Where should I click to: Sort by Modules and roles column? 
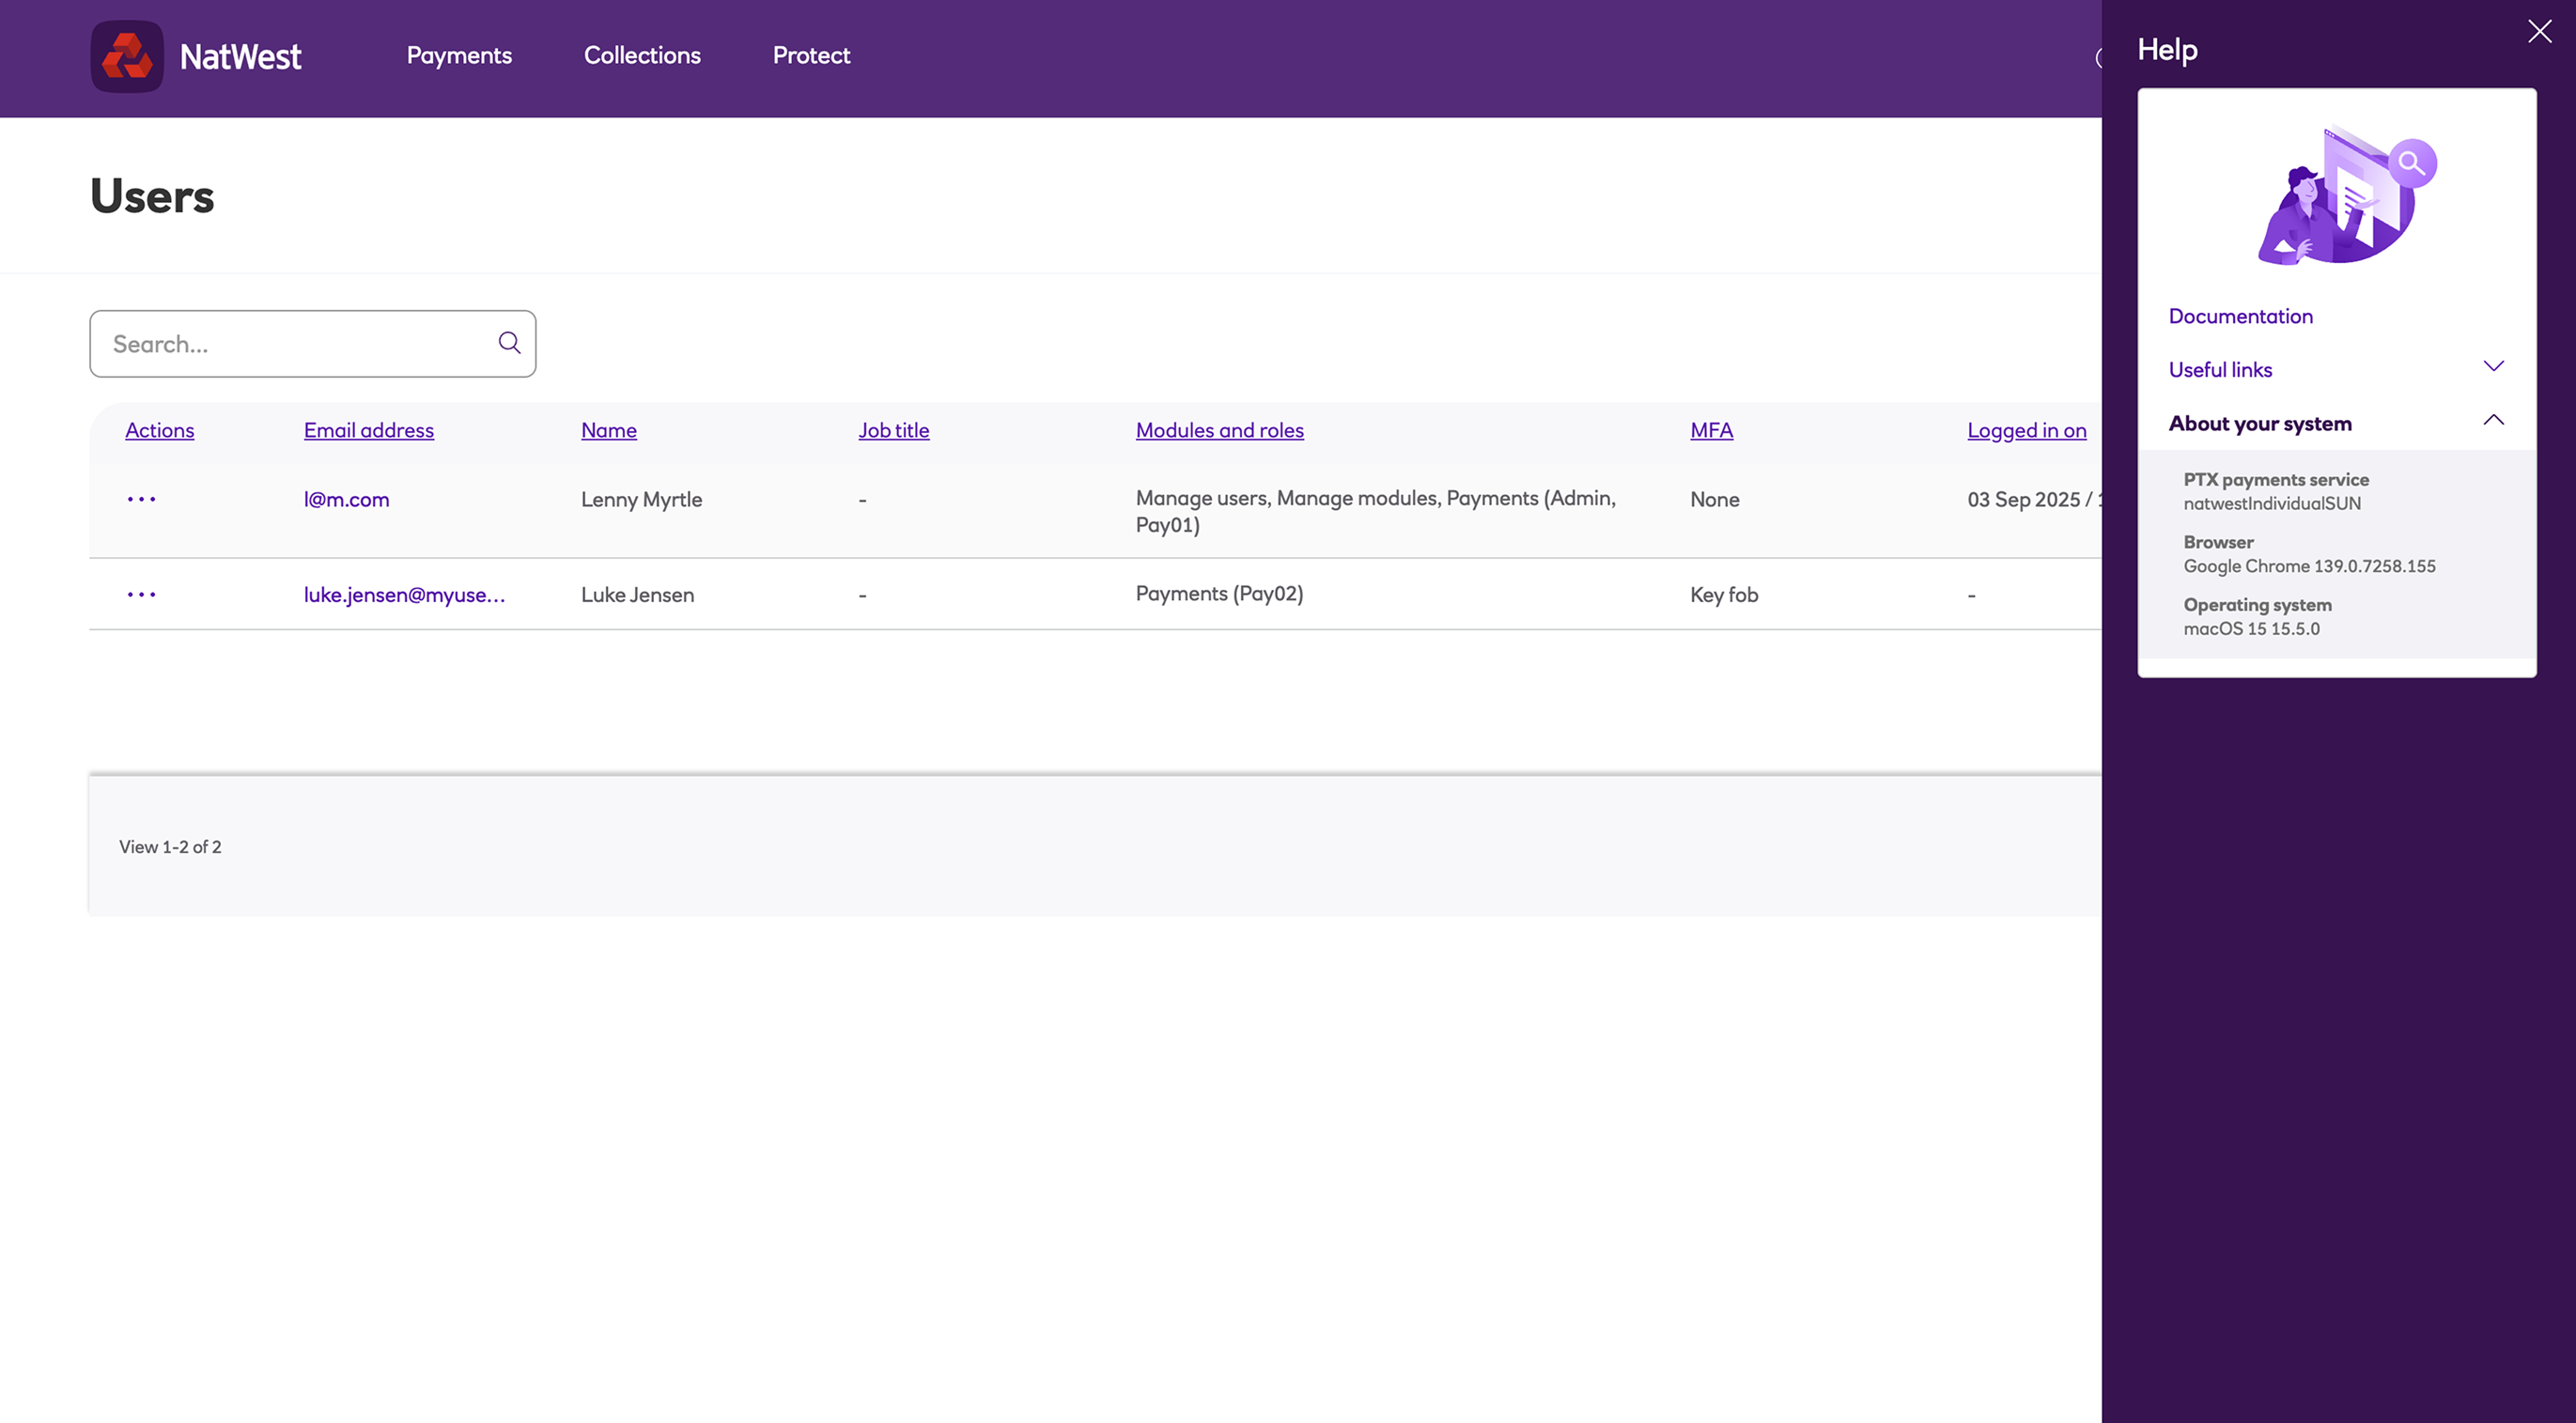[1219, 430]
